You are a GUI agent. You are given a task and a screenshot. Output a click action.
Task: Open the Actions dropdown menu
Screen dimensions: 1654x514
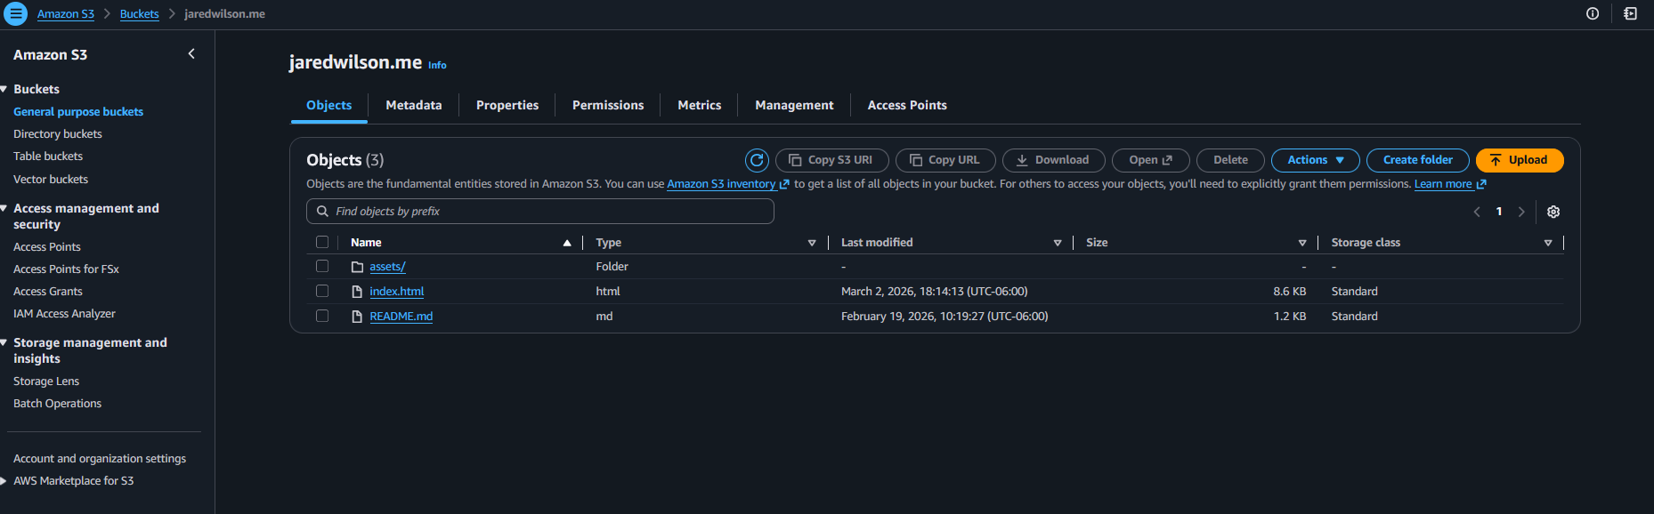tap(1315, 160)
